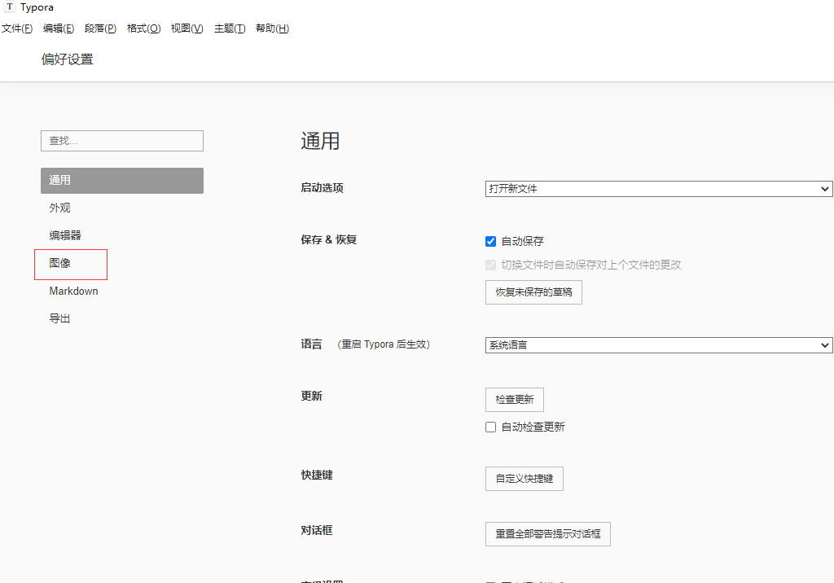This screenshot has width=834, height=583.
Task: Click the (重启 Typora 后生效) note
Action: coord(384,344)
